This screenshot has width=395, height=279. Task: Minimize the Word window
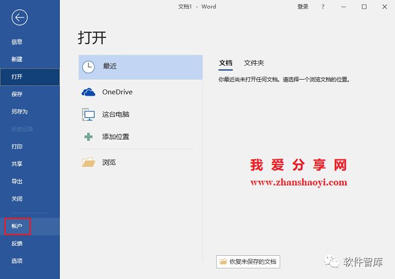click(343, 7)
